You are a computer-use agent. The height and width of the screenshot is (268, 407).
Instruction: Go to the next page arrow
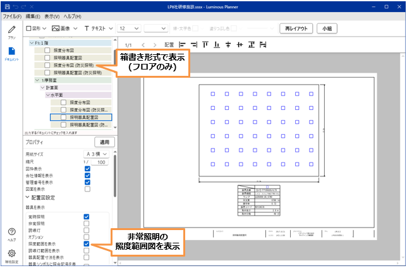[155, 45]
